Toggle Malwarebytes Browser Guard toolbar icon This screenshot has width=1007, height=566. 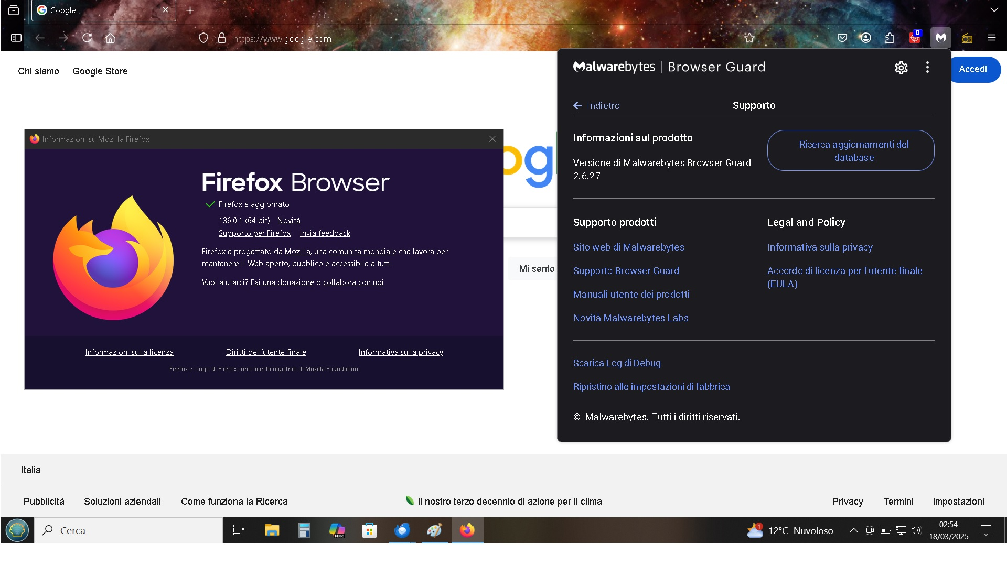(941, 38)
